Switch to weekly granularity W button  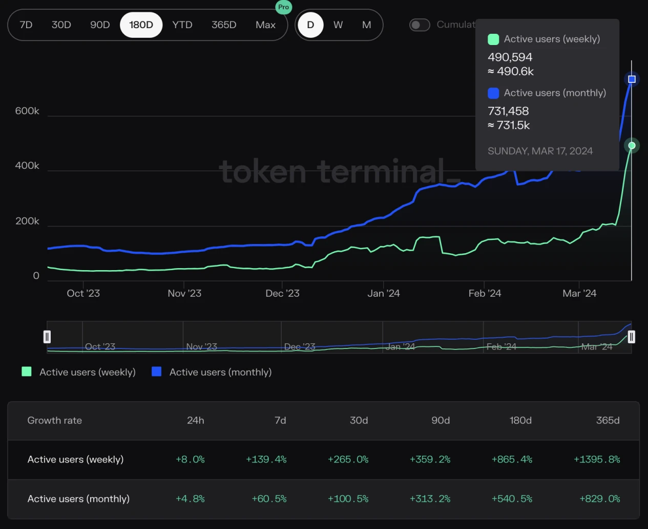tap(338, 25)
